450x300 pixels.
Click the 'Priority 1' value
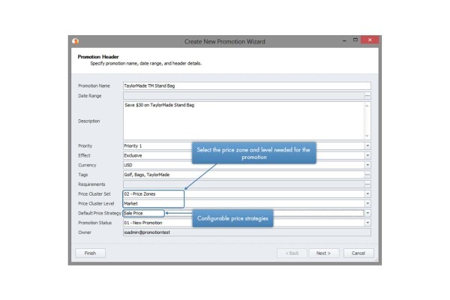tap(133, 145)
